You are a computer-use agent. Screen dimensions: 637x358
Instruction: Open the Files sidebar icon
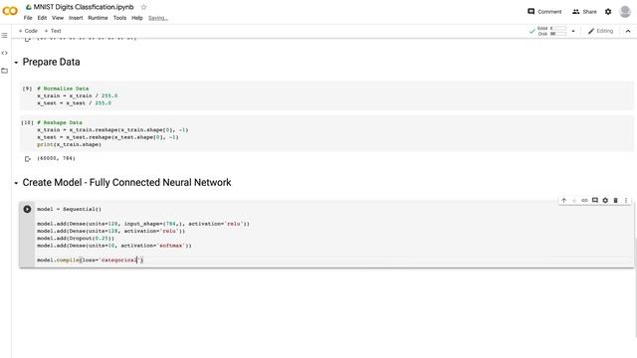pyautogui.click(x=4, y=71)
